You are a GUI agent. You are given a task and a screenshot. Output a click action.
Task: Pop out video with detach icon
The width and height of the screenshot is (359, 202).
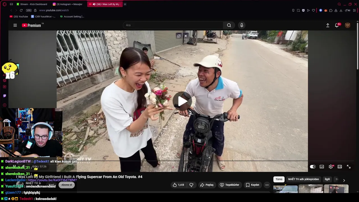179,36
